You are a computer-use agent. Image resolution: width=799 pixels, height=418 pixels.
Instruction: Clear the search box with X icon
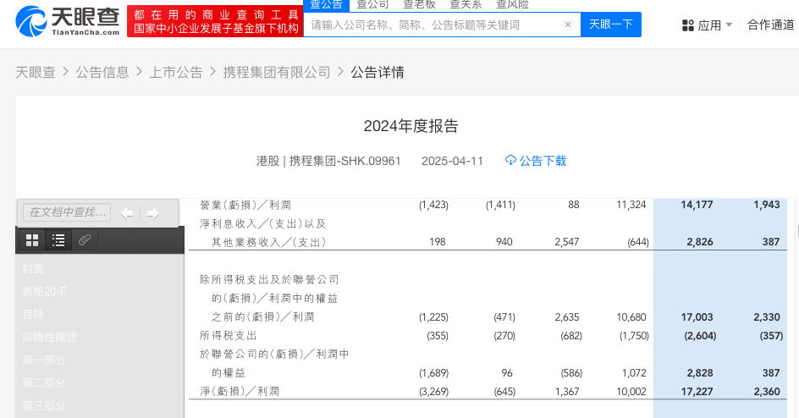pyautogui.click(x=568, y=25)
